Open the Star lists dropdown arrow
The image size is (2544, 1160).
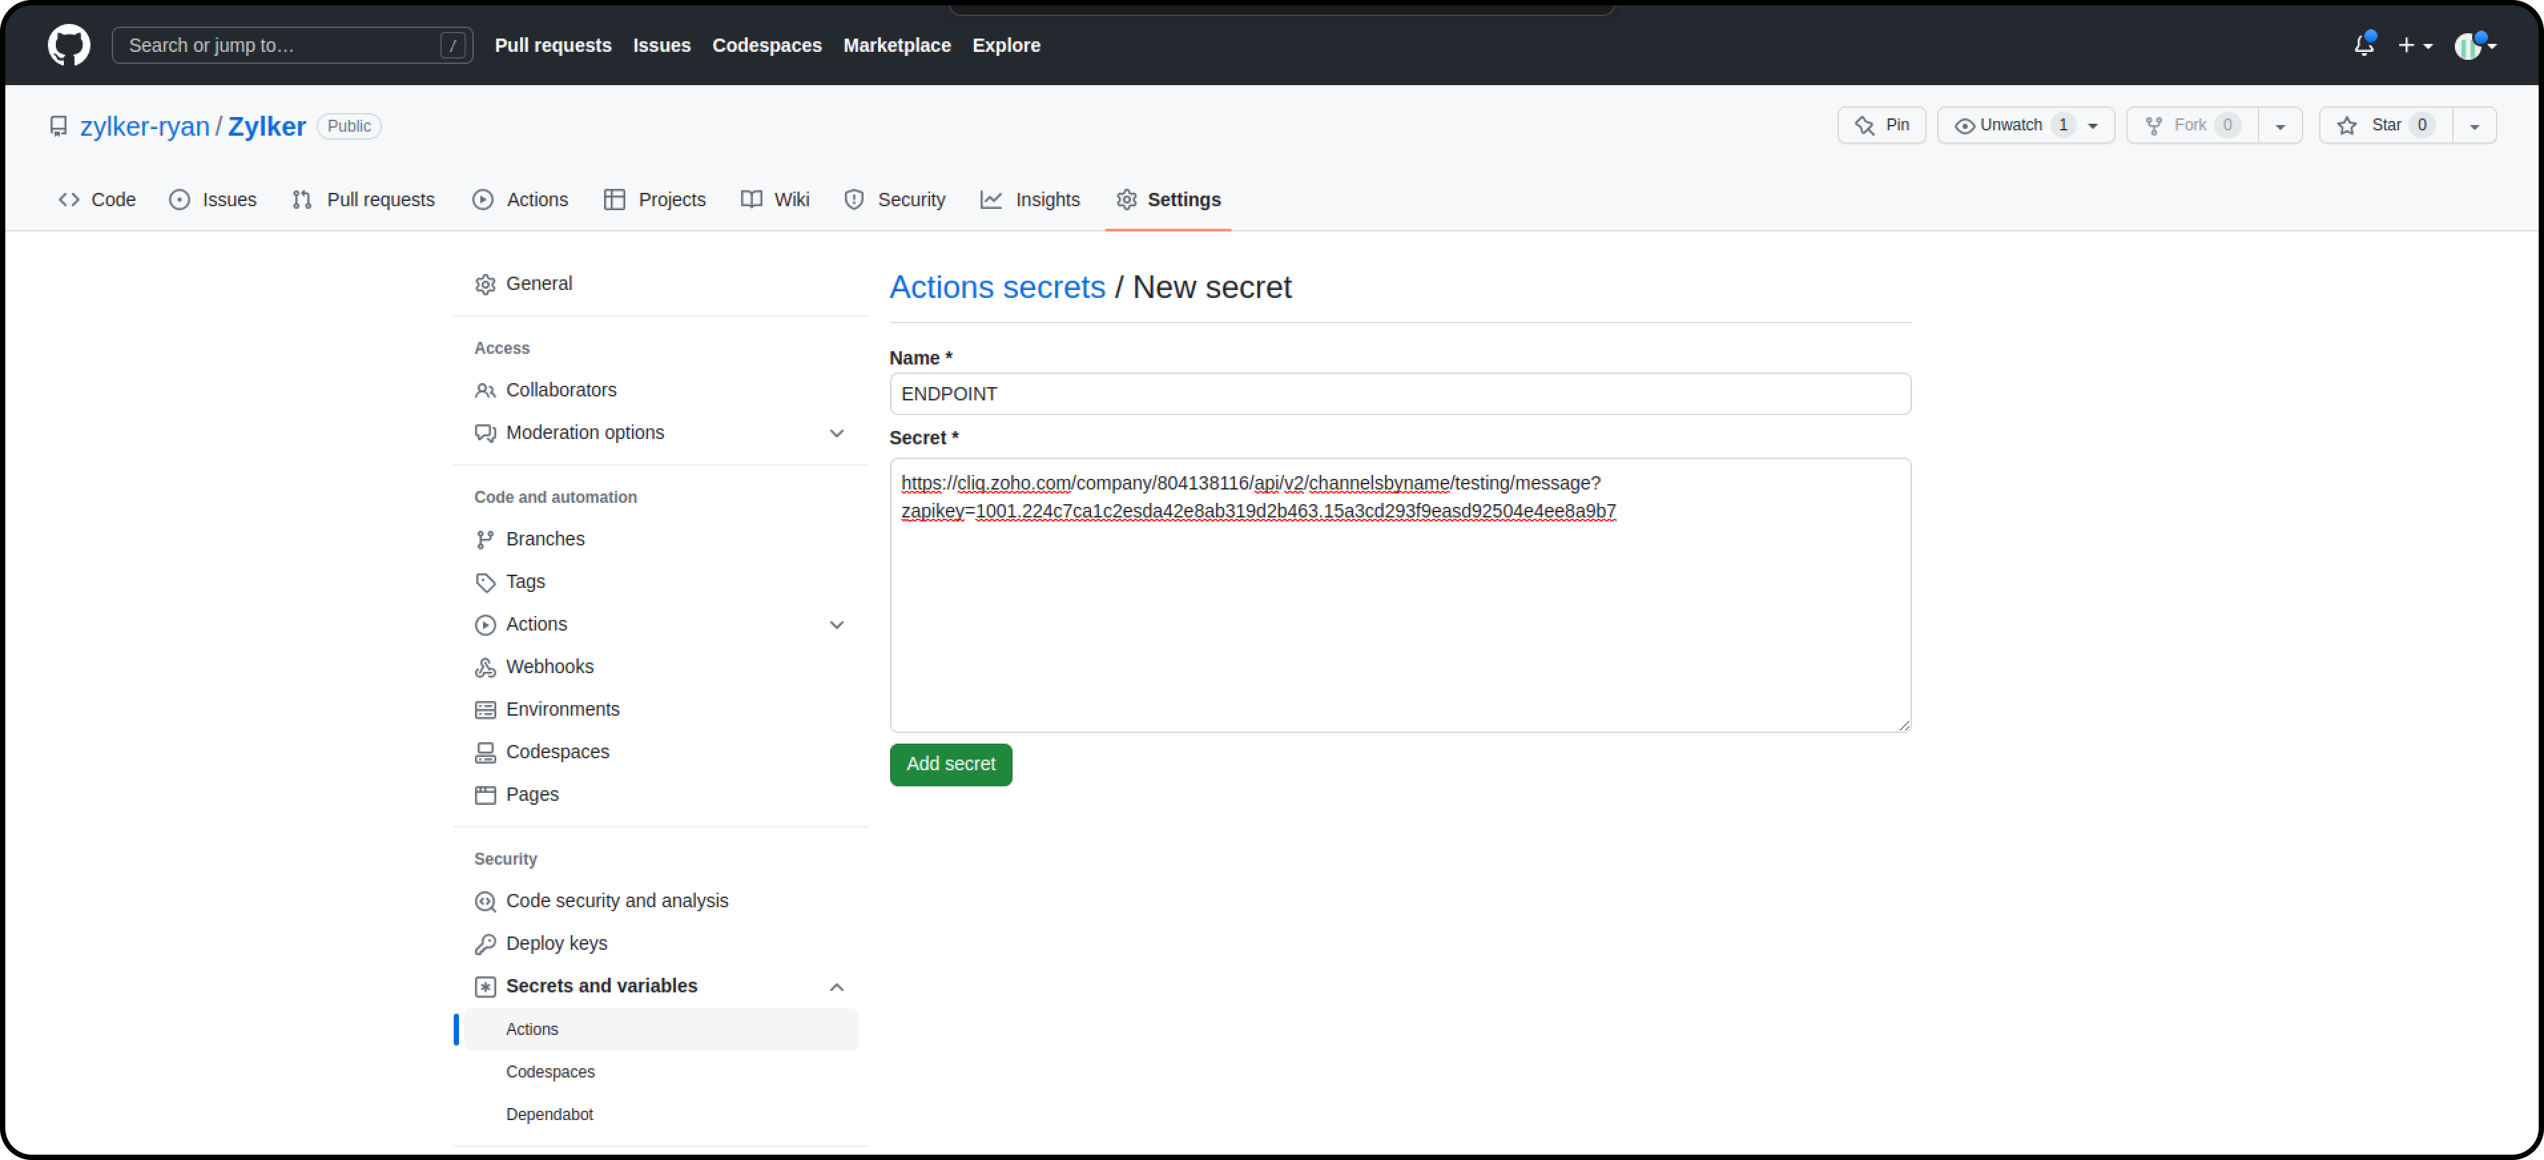pos(2474,126)
